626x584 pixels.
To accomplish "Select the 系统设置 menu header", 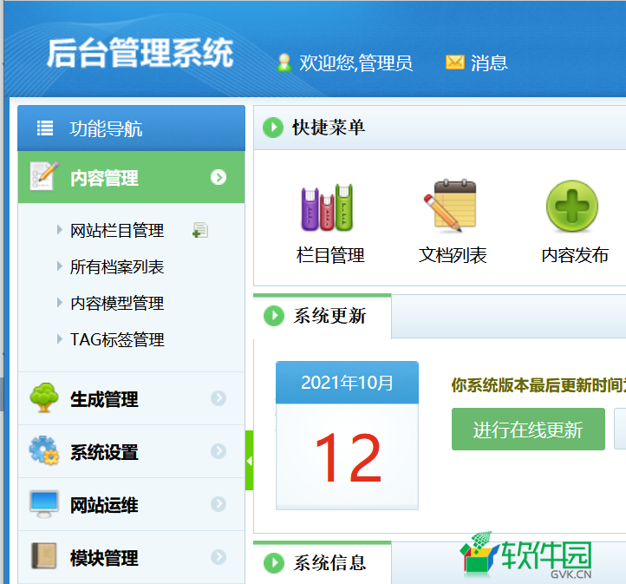I will 131,451.
